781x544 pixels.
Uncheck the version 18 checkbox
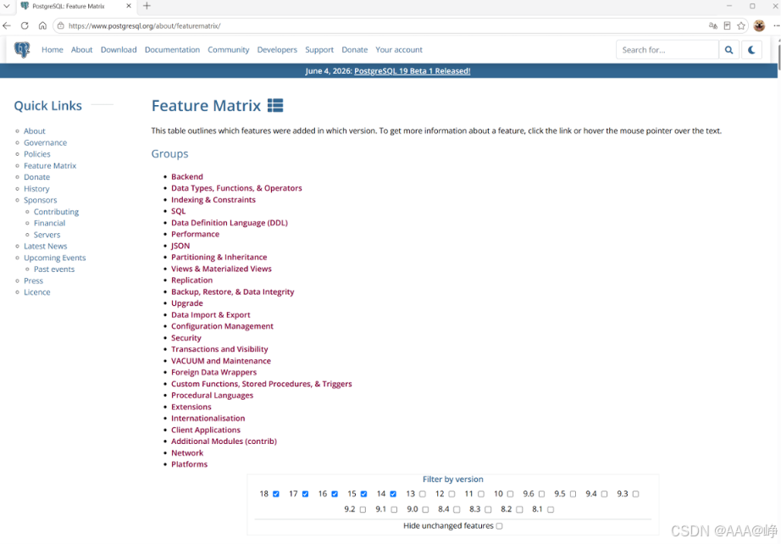276,494
